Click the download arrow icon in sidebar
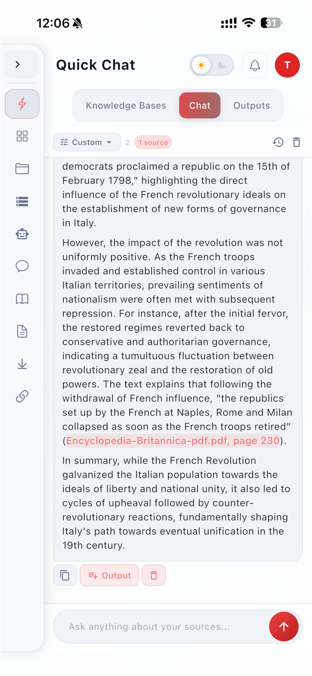The image size is (312, 676). point(22,364)
